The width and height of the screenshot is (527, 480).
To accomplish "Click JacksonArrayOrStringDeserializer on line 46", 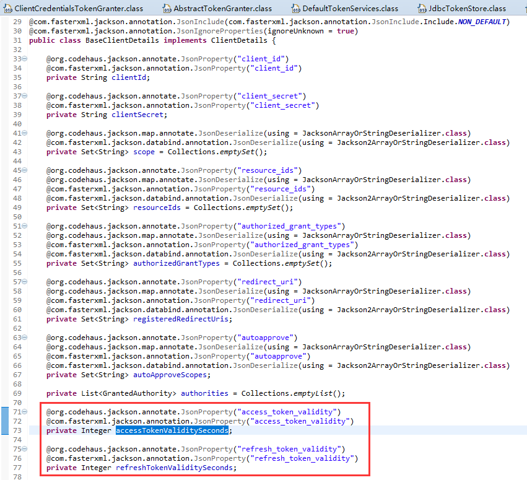I will [372, 180].
